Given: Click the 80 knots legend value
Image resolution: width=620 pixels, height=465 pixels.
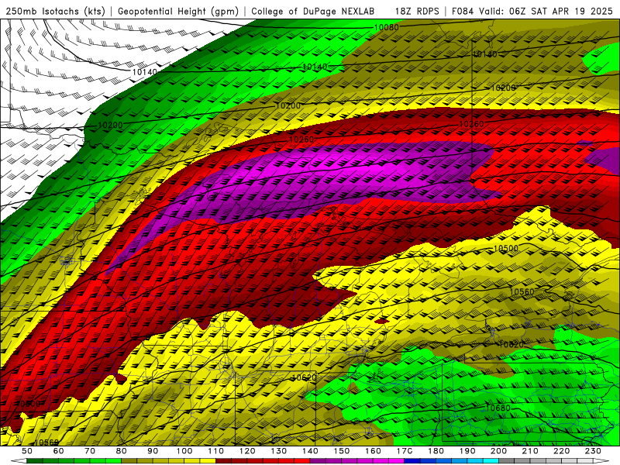Looking at the screenshot, I should [121, 451].
